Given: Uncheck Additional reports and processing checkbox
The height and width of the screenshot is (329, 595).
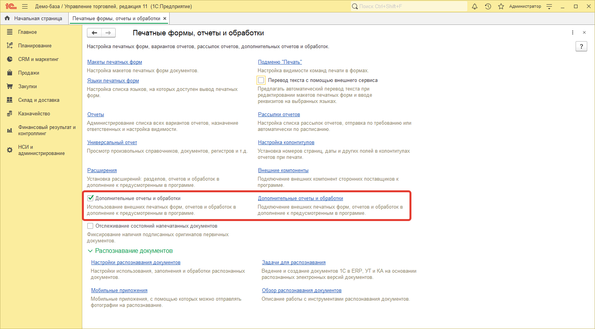Looking at the screenshot, I should click(90, 198).
